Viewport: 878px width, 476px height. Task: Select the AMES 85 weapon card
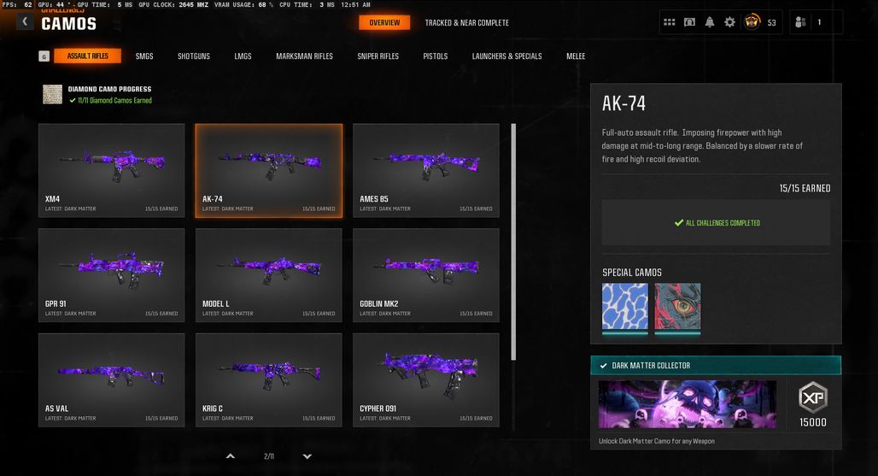coord(426,170)
